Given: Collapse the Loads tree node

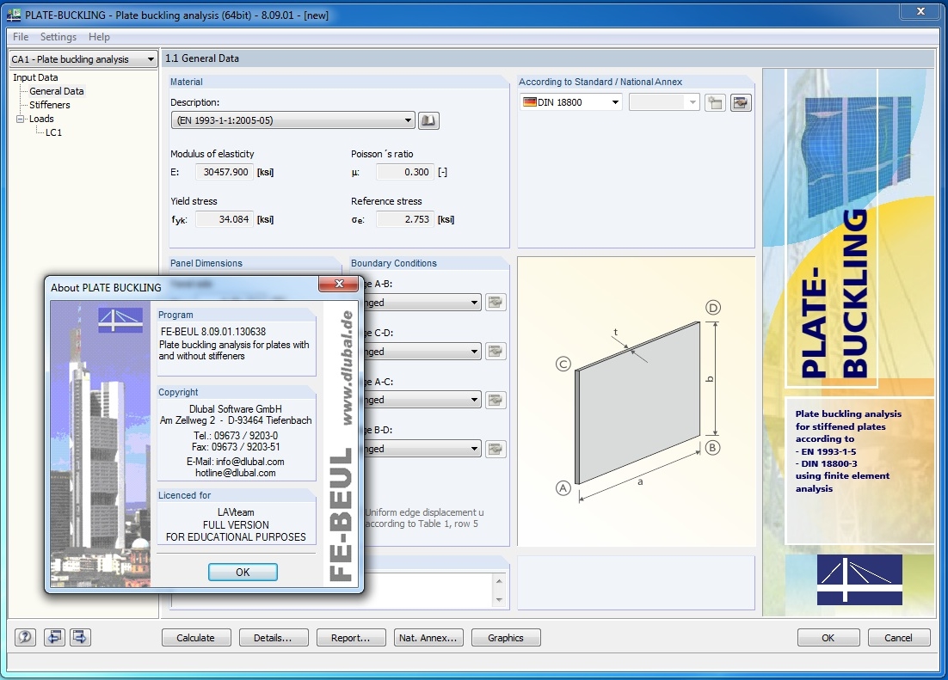Looking at the screenshot, I should click(x=20, y=119).
